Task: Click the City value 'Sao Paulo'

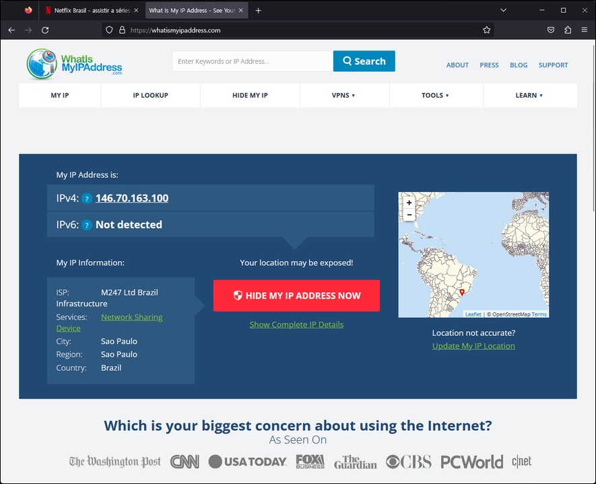Action: point(119,341)
